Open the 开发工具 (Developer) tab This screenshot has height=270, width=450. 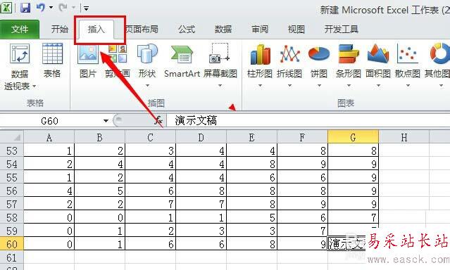coord(342,30)
